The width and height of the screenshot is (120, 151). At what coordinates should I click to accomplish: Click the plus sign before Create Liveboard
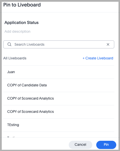[83, 58]
